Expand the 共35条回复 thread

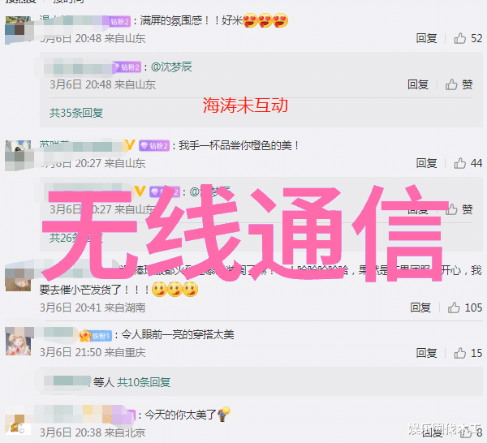[x=76, y=113]
